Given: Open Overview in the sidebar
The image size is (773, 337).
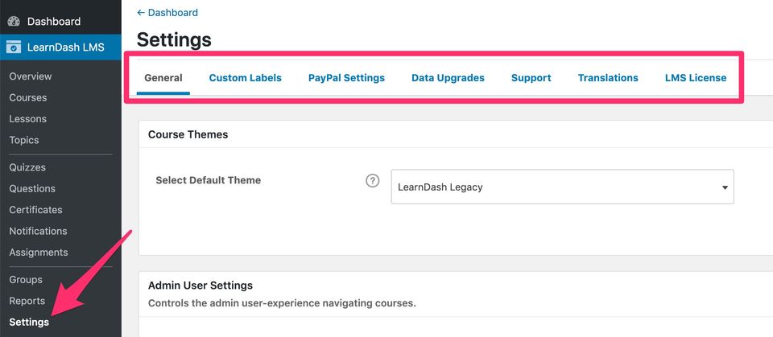Looking at the screenshot, I should point(31,76).
